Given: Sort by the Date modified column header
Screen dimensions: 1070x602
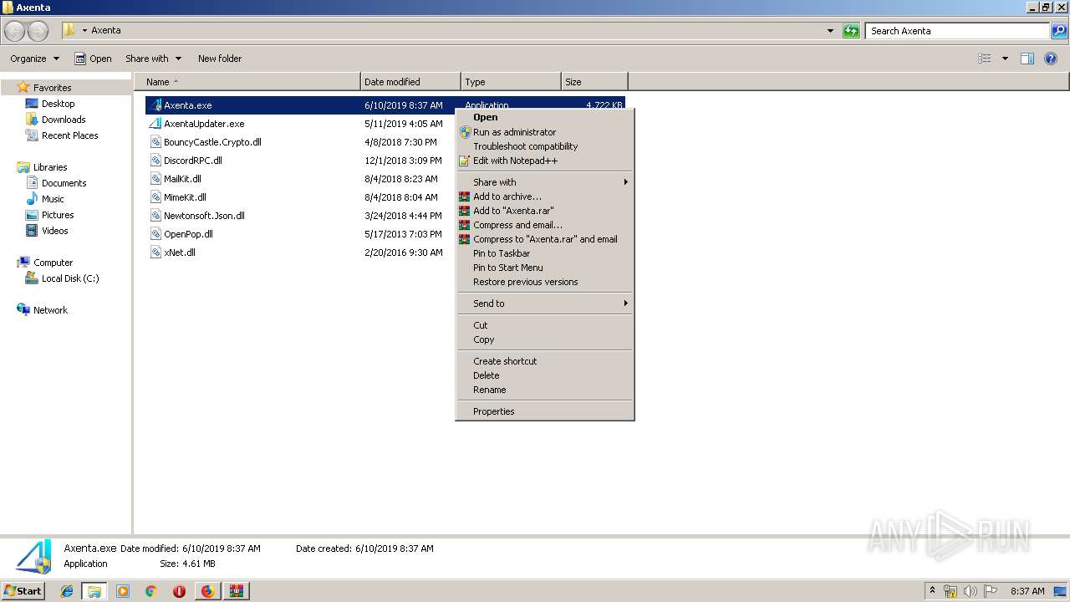Looking at the screenshot, I should [410, 82].
